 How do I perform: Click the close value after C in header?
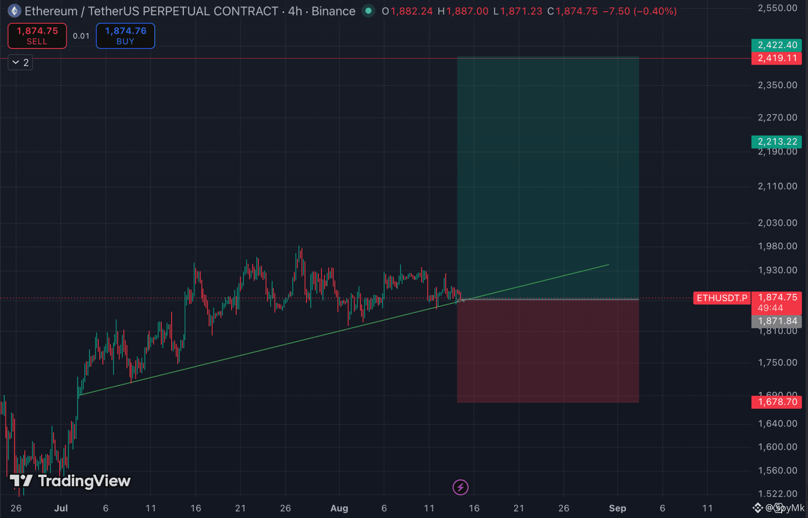[x=577, y=11]
